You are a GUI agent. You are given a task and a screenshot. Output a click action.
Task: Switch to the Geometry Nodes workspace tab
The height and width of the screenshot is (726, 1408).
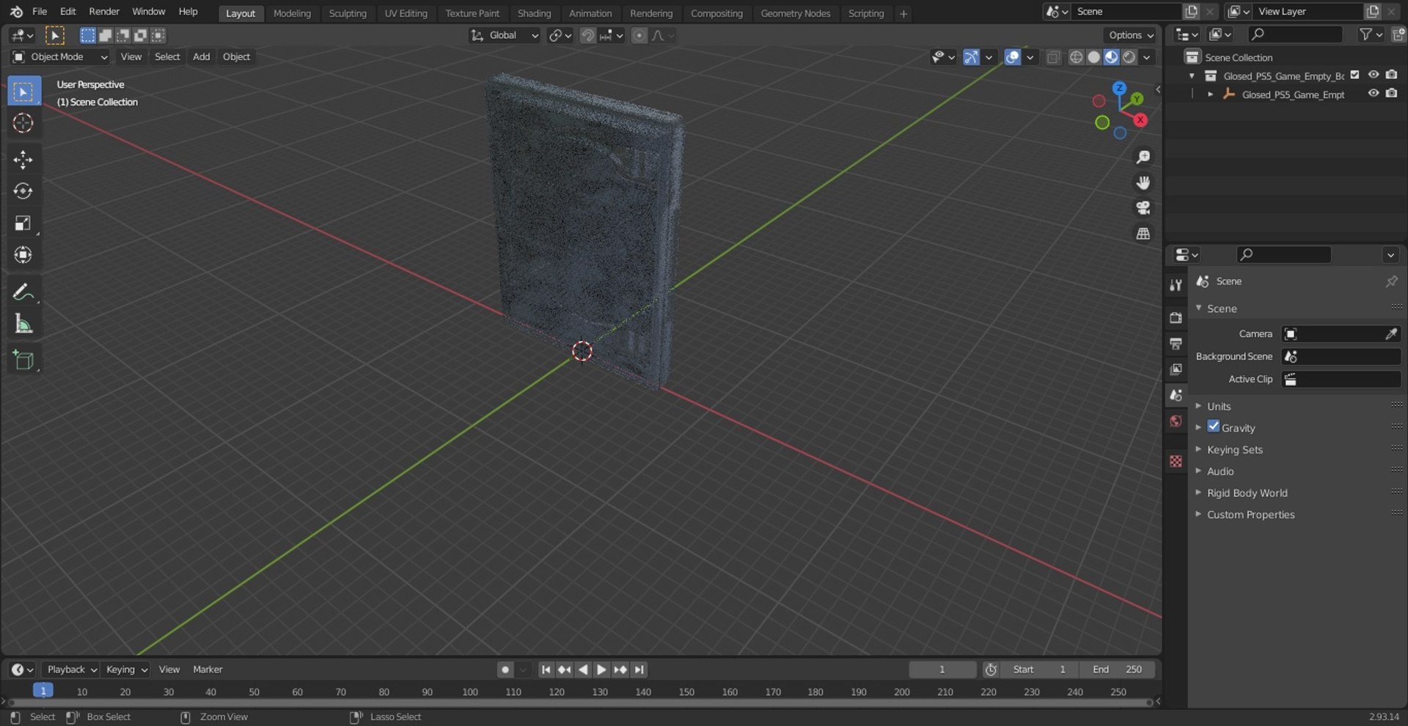(795, 13)
